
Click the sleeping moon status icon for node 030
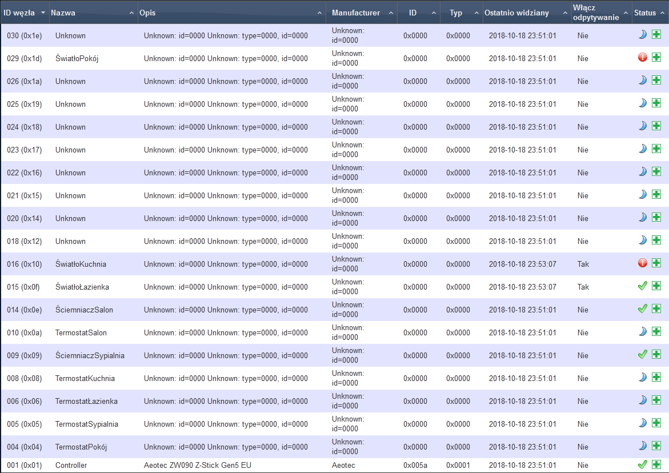(642, 34)
